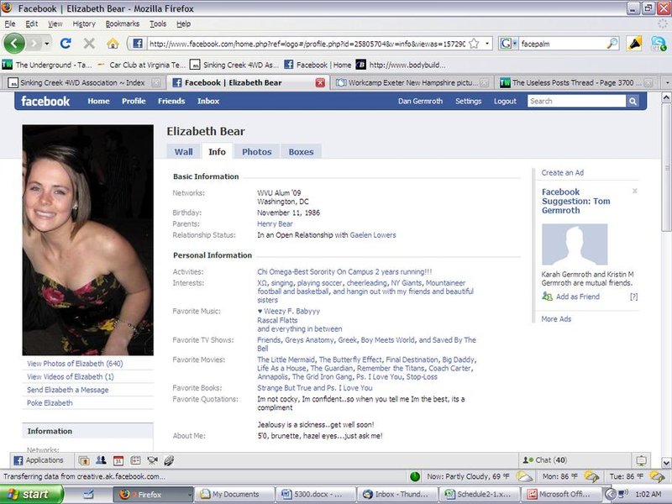Image resolution: width=672 pixels, height=504 pixels.
Task: Switch to the Sinking Creek 4WD Association tab
Action: [84, 82]
